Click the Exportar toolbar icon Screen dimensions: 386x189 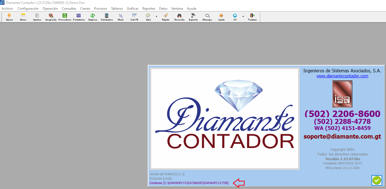(193, 17)
